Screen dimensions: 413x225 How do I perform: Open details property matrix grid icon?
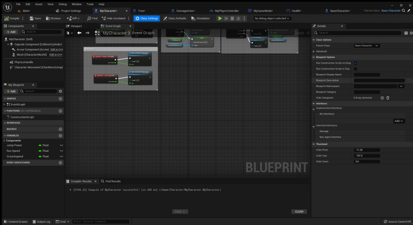point(406,33)
